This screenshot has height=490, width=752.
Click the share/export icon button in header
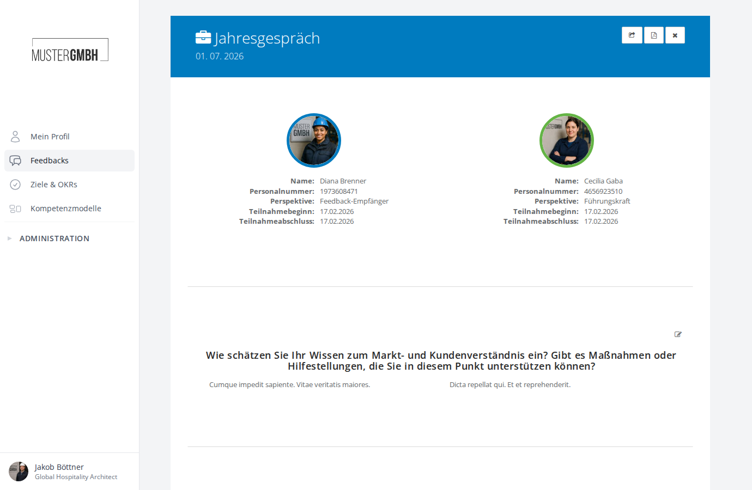tap(632, 35)
